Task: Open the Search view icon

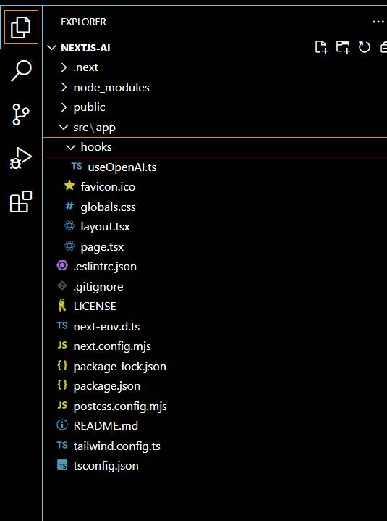Action: [x=21, y=70]
